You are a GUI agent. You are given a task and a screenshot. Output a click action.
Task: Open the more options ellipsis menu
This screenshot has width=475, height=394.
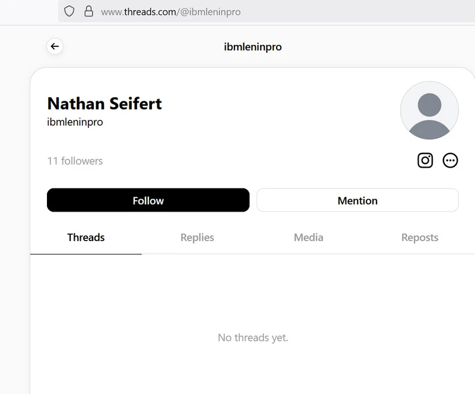(450, 160)
